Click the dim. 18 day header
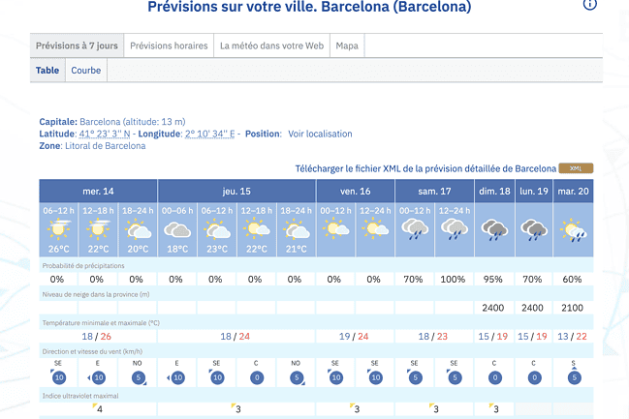The height and width of the screenshot is (419, 629). point(494,191)
